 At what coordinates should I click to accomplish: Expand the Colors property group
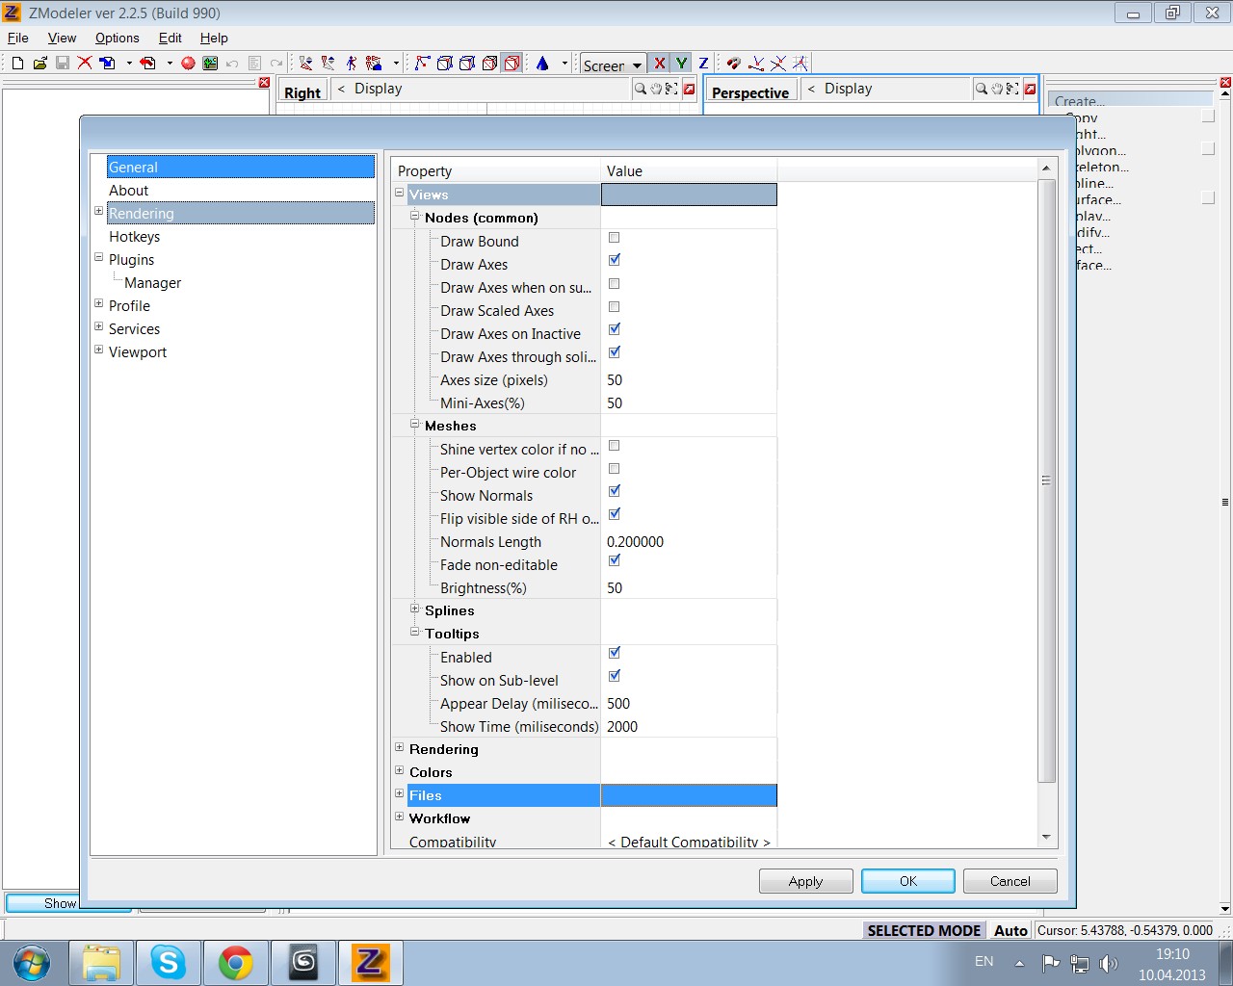tap(400, 770)
